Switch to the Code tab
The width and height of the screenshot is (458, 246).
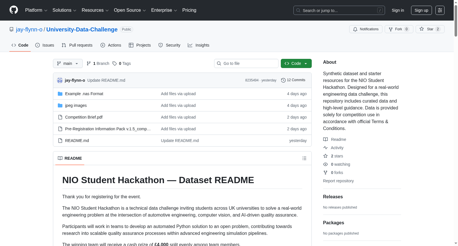pos(20,45)
